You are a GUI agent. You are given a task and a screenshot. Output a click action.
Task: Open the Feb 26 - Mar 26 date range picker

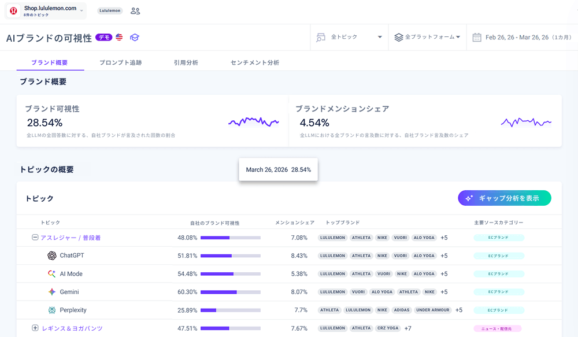tap(523, 37)
